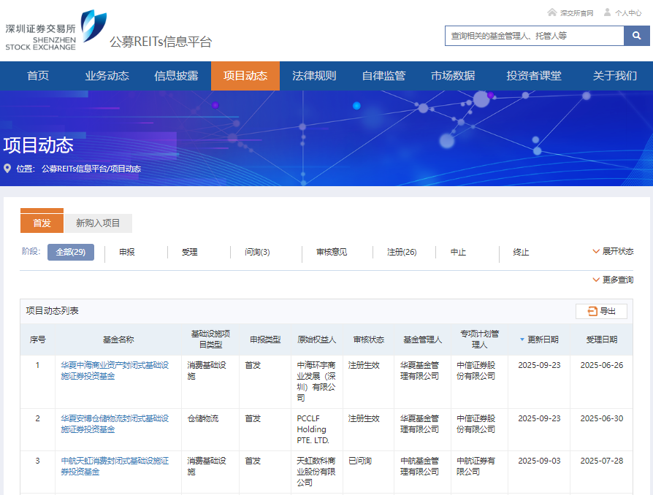Click the user icon for 个人中心
The width and height of the screenshot is (653, 495).
pos(607,12)
